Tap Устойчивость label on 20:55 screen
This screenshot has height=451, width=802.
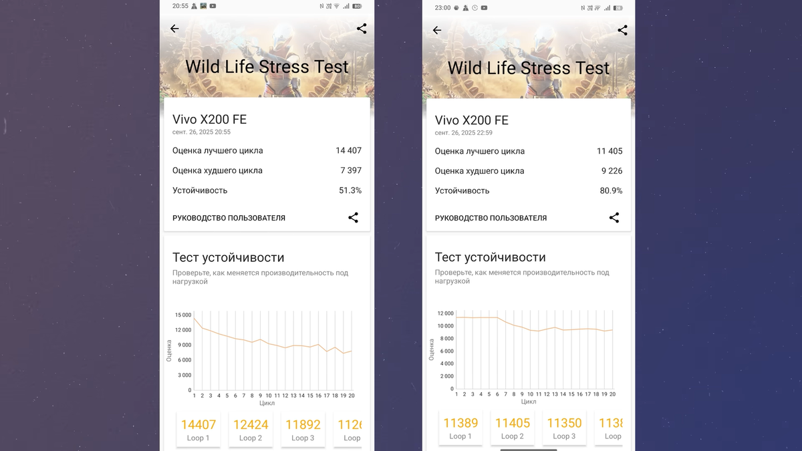[200, 190]
